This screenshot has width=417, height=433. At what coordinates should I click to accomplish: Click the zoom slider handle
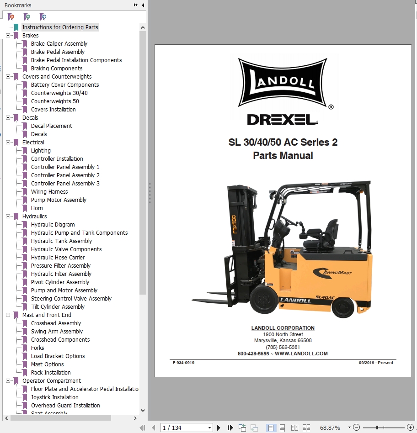(x=377, y=428)
